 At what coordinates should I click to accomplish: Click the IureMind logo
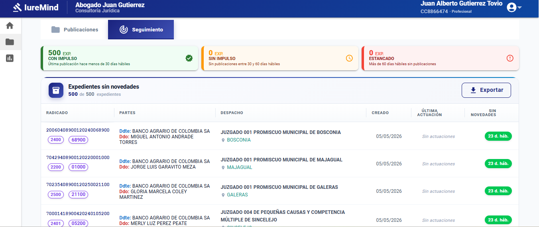pos(36,8)
